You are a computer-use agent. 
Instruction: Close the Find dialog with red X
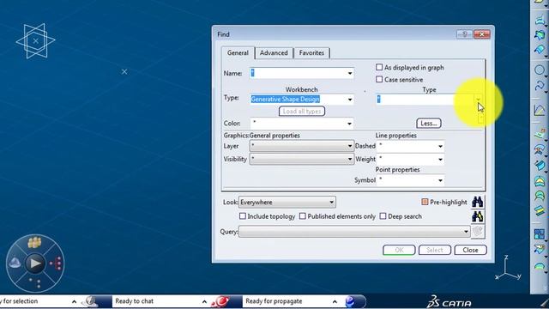482,34
